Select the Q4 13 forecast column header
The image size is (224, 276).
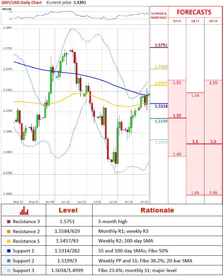pos(195,21)
